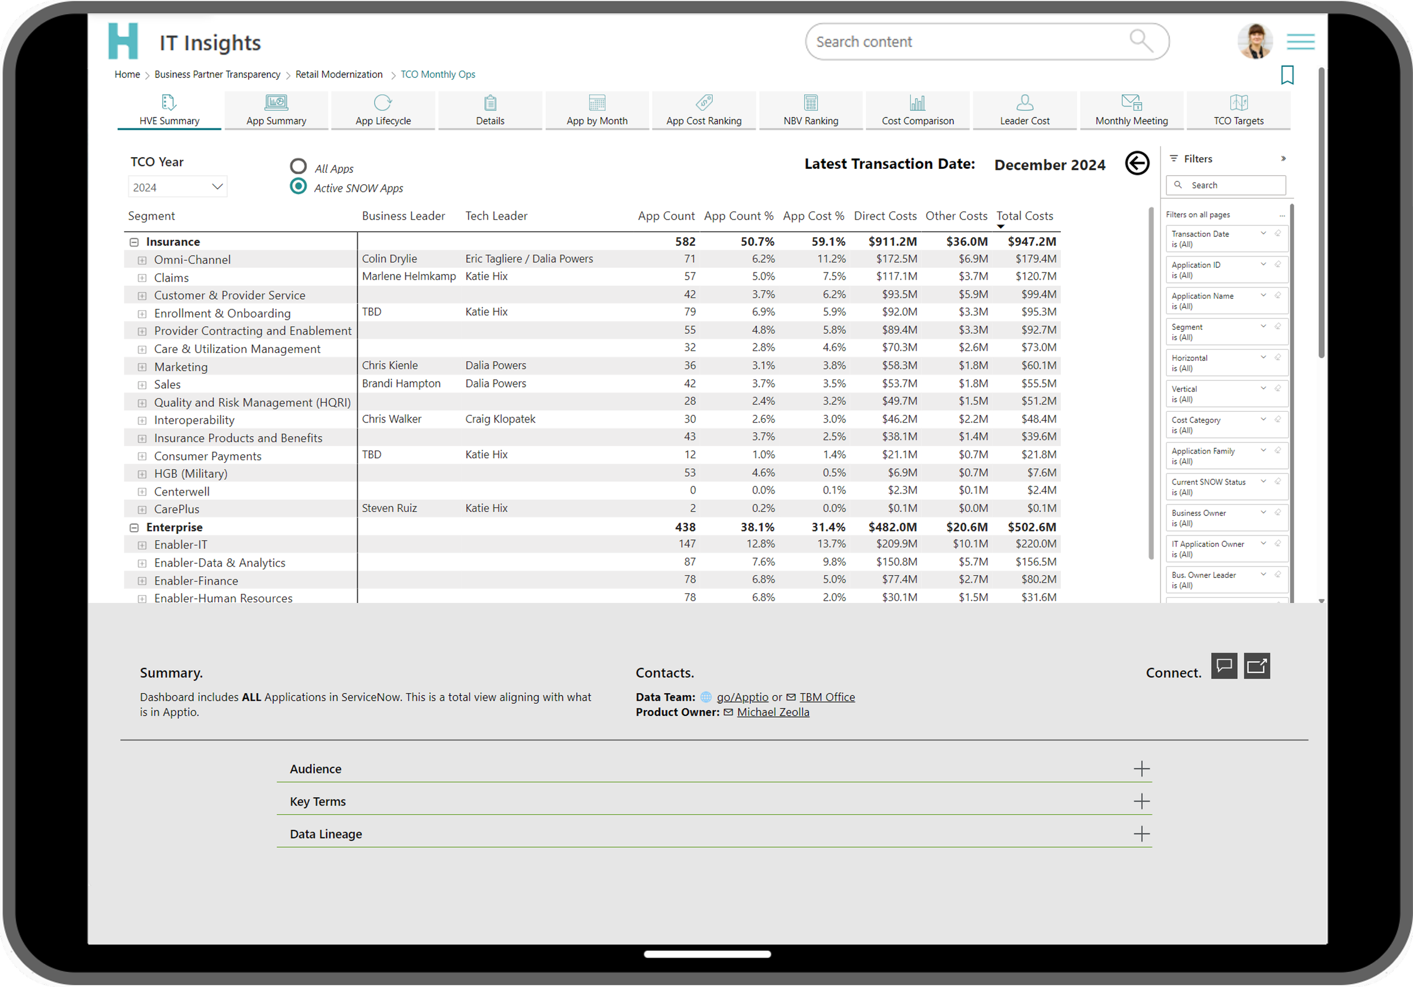
Task: Open the hamburger menu icon
Action: tap(1301, 41)
